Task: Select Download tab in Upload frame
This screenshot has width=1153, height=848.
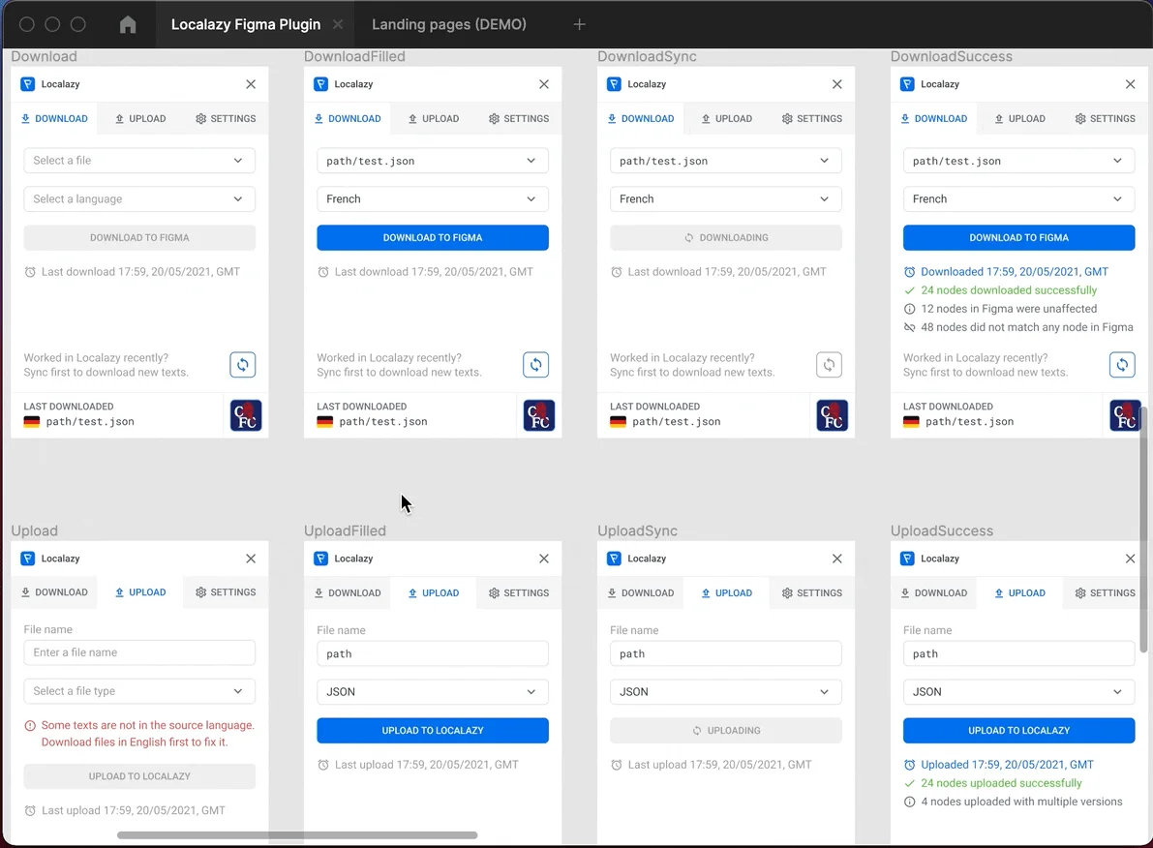Action: 54,592
